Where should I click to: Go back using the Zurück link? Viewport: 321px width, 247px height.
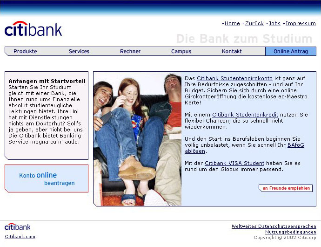[x=254, y=23]
